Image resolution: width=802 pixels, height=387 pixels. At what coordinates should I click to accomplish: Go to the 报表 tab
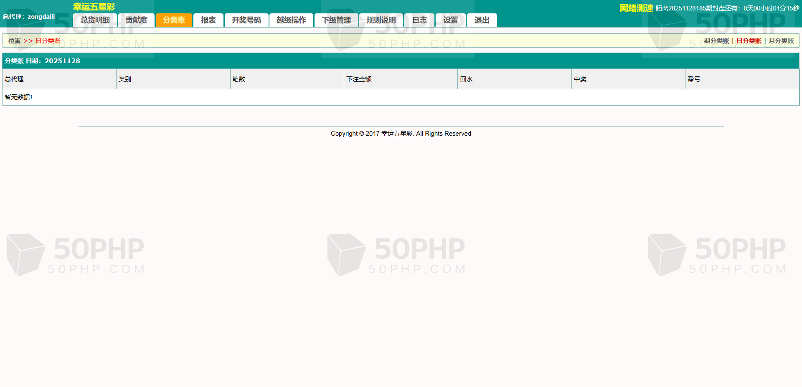(x=208, y=20)
